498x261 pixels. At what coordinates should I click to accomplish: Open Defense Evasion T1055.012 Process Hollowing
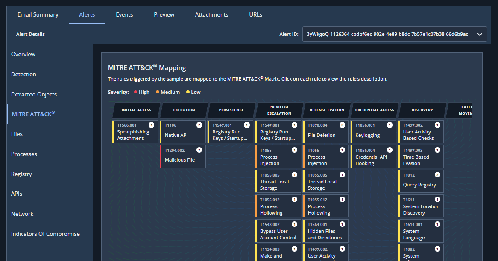(x=325, y=206)
